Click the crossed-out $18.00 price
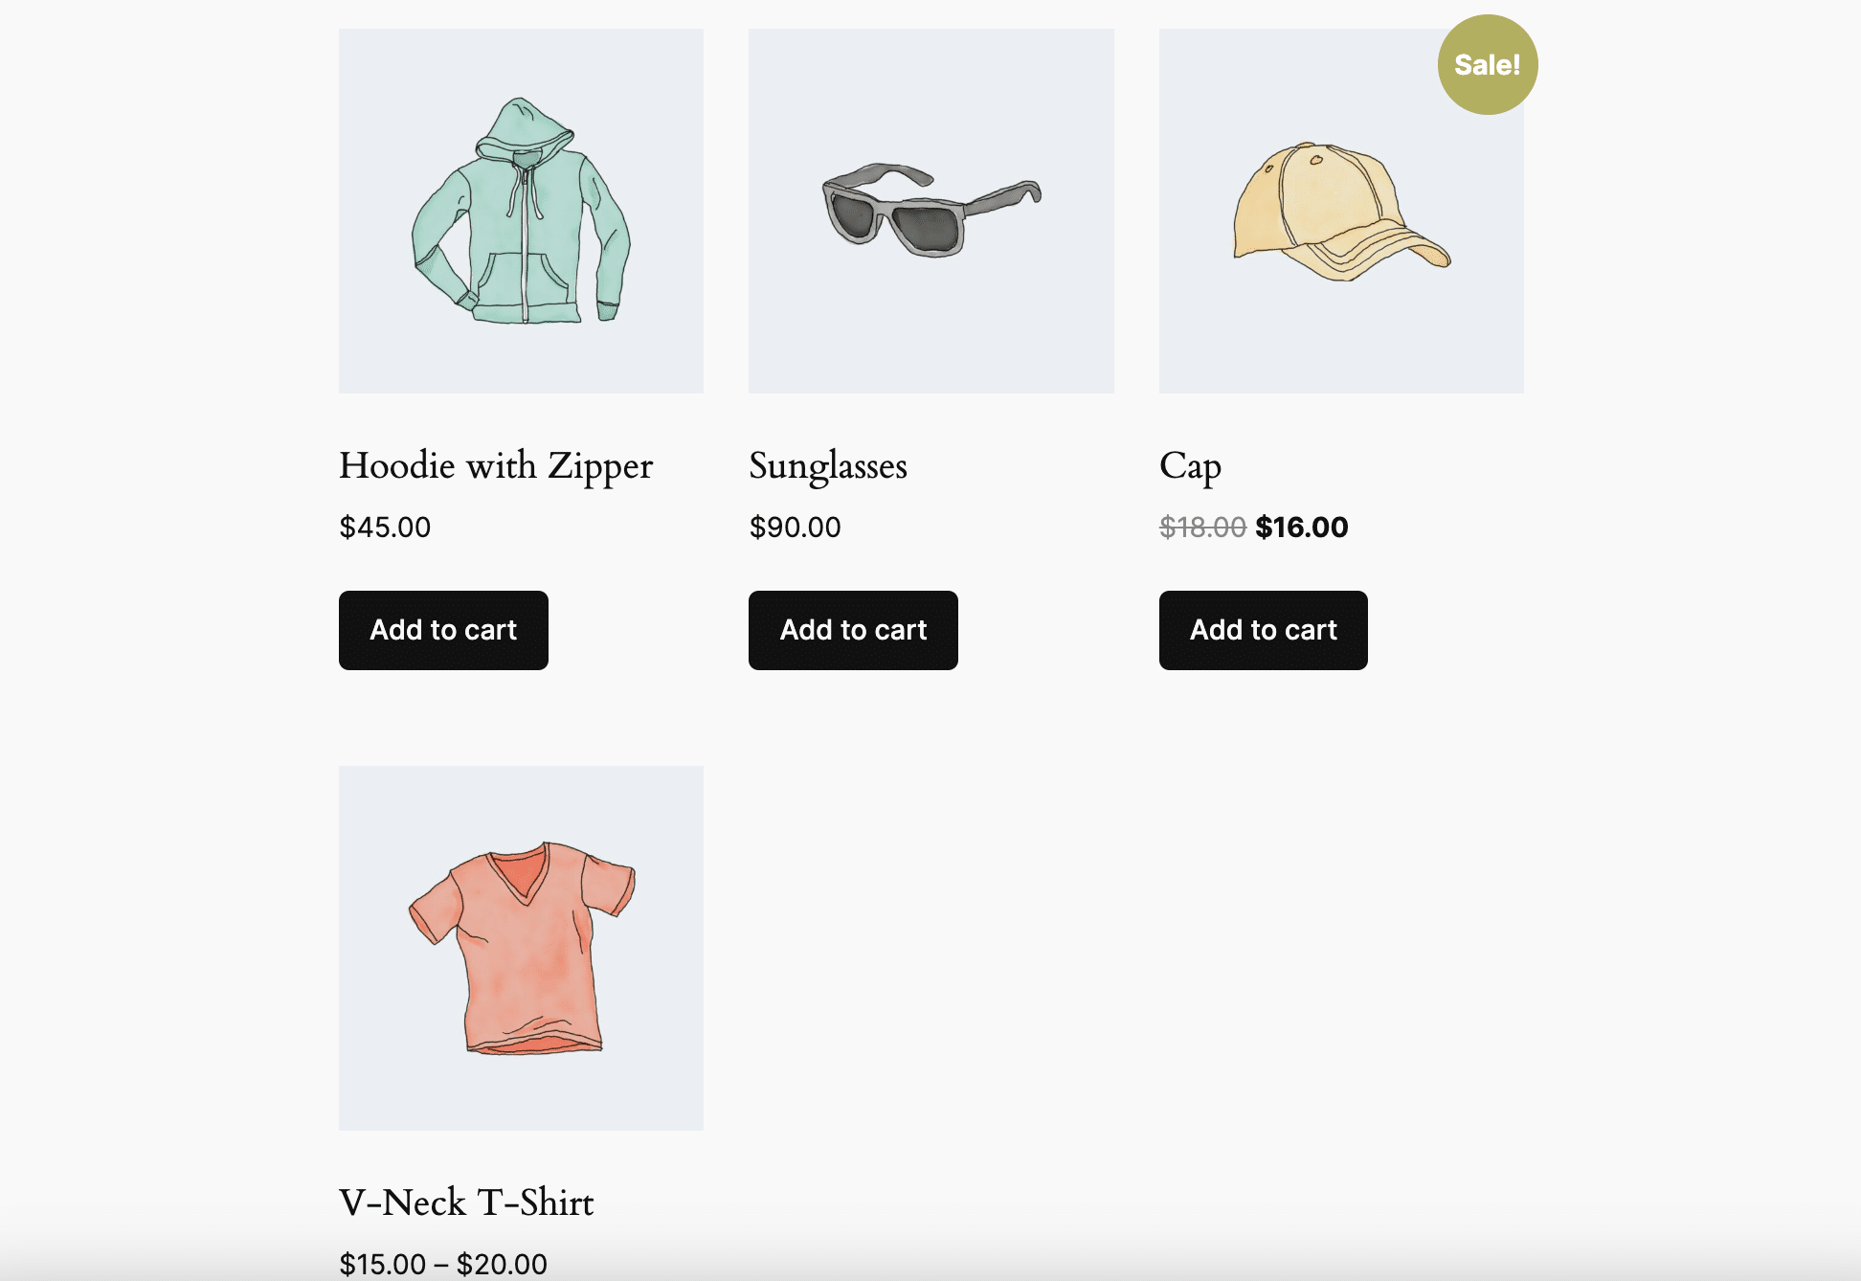The width and height of the screenshot is (1861, 1281). (1202, 528)
